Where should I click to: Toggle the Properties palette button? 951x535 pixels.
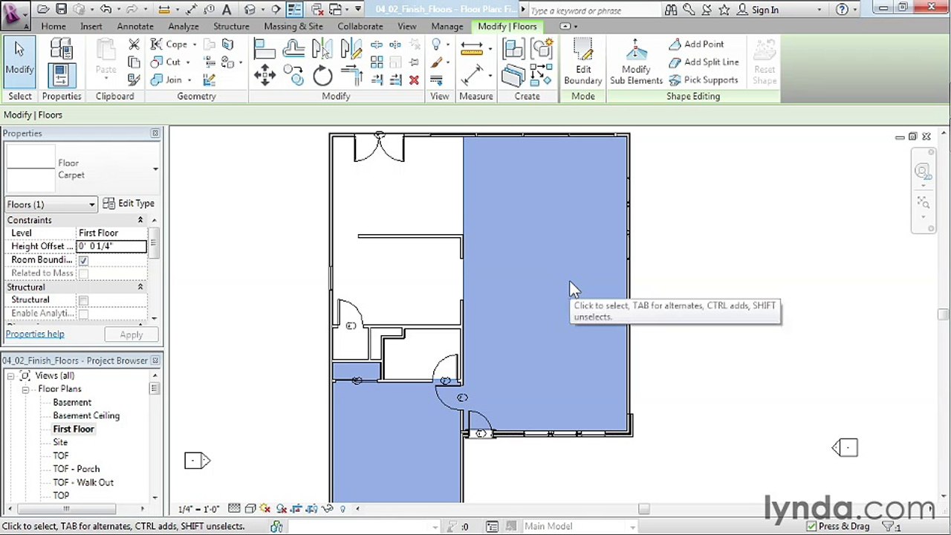(x=61, y=75)
